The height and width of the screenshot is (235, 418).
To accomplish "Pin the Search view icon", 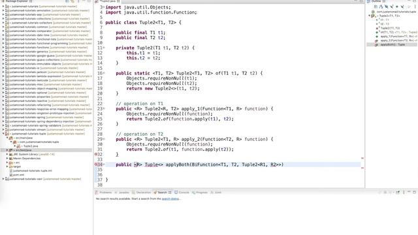I will pyautogui.click(x=398, y=193).
